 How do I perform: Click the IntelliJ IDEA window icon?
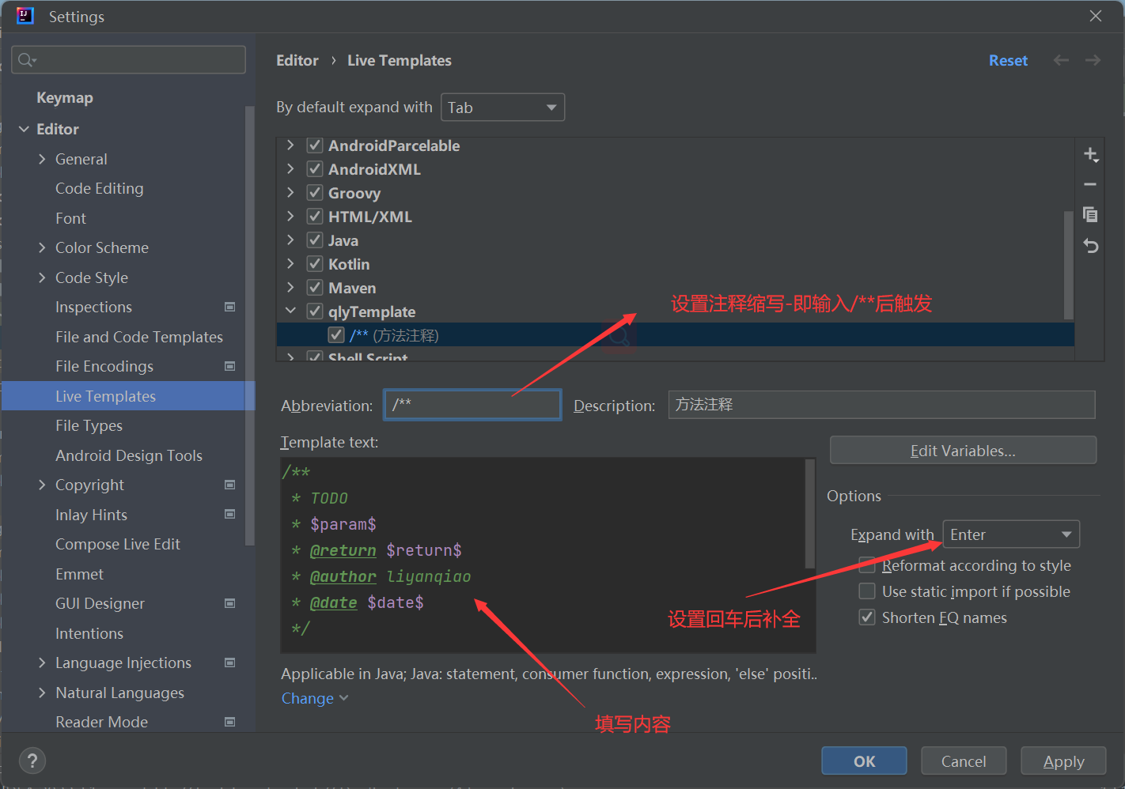tap(25, 16)
